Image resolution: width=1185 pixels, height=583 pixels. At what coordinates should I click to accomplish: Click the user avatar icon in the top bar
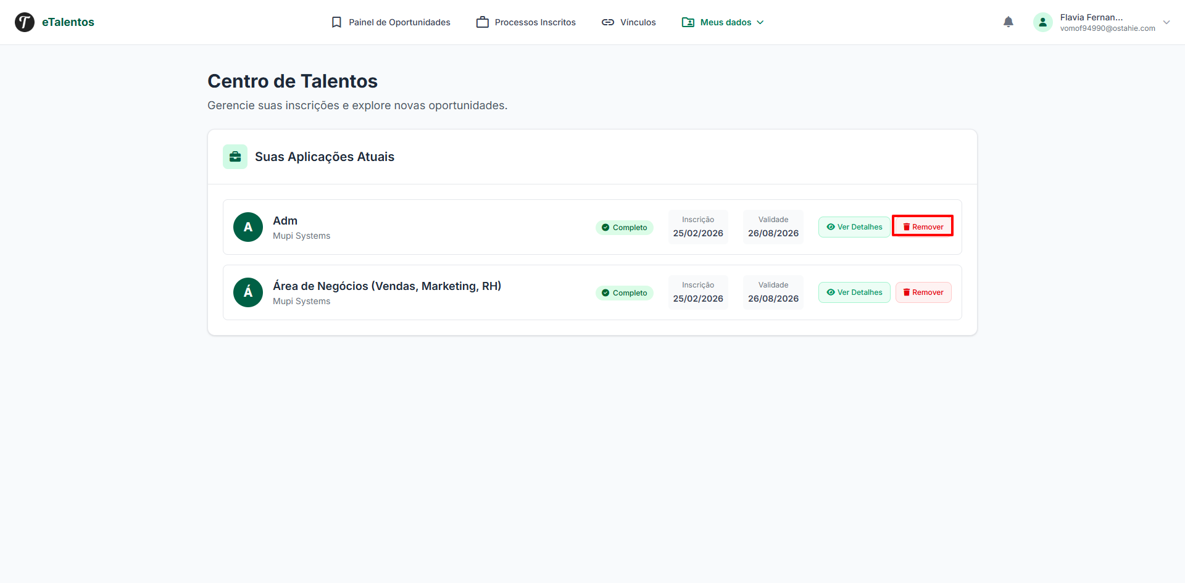[1042, 22]
